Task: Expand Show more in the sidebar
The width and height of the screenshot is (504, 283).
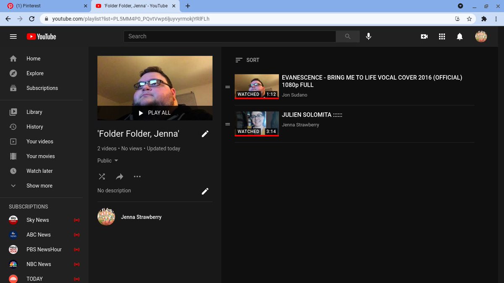Action: tap(41, 186)
